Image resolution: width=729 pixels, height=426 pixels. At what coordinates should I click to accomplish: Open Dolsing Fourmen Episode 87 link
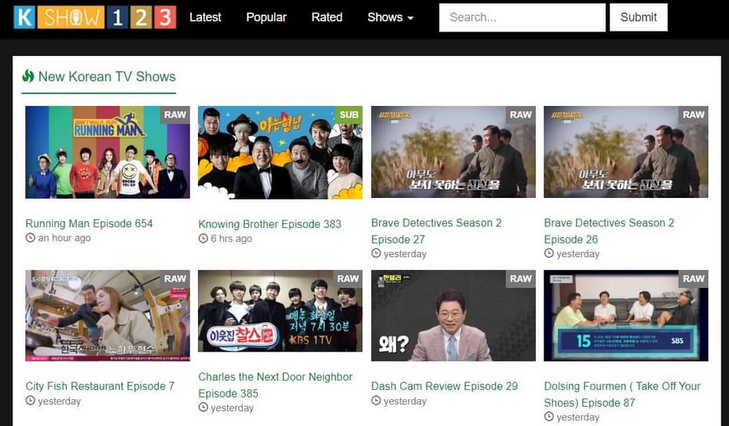pyautogui.click(x=622, y=394)
